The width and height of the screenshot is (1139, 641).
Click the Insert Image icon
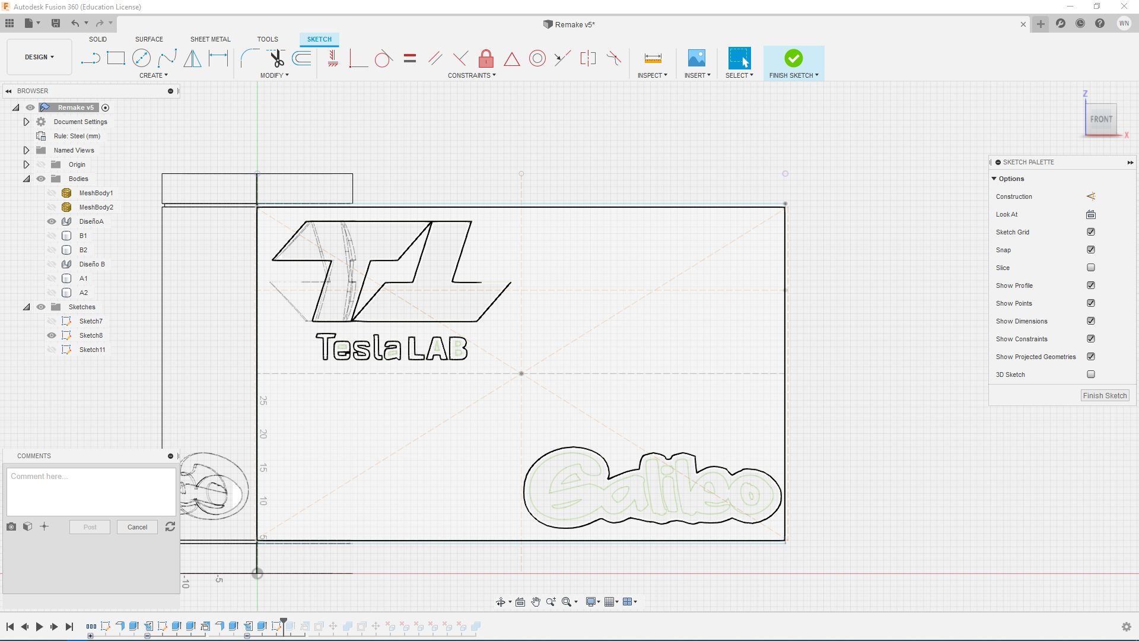tap(696, 58)
